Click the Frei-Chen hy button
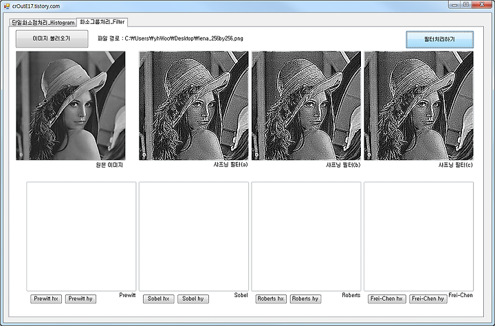 [428, 299]
